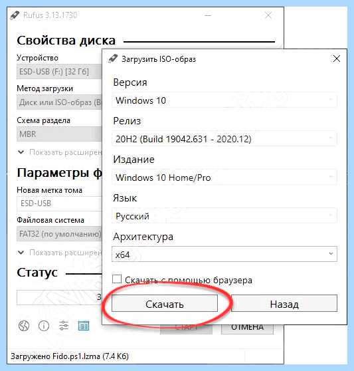This screenshot has width=354, height=371.
Task: Click the Rufus status progress bar
Action: 59,297
